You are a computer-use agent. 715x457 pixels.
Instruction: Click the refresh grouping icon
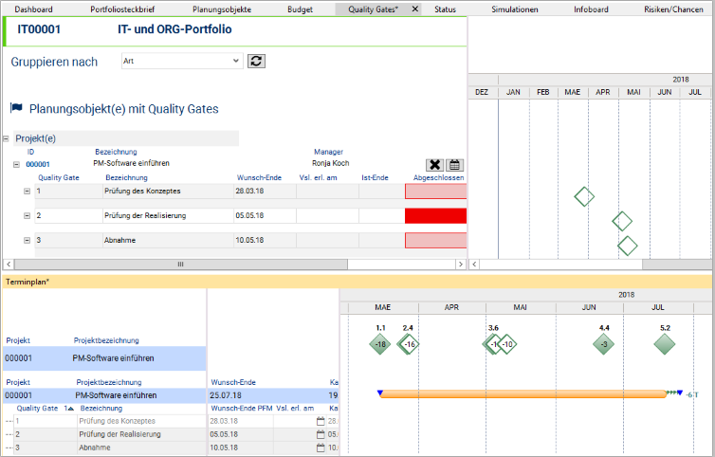(x=256, y=61)
